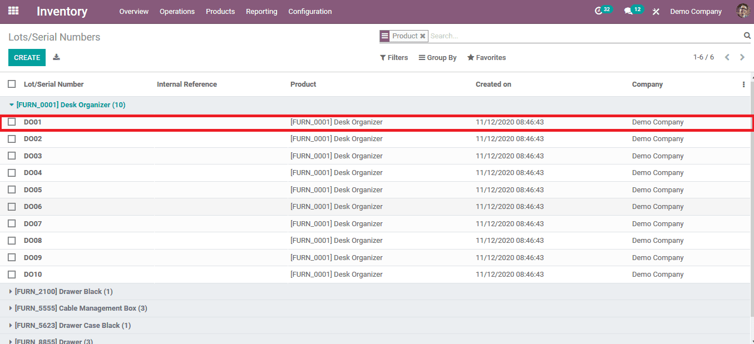Check the box for DO06

[x=12, y=206]
